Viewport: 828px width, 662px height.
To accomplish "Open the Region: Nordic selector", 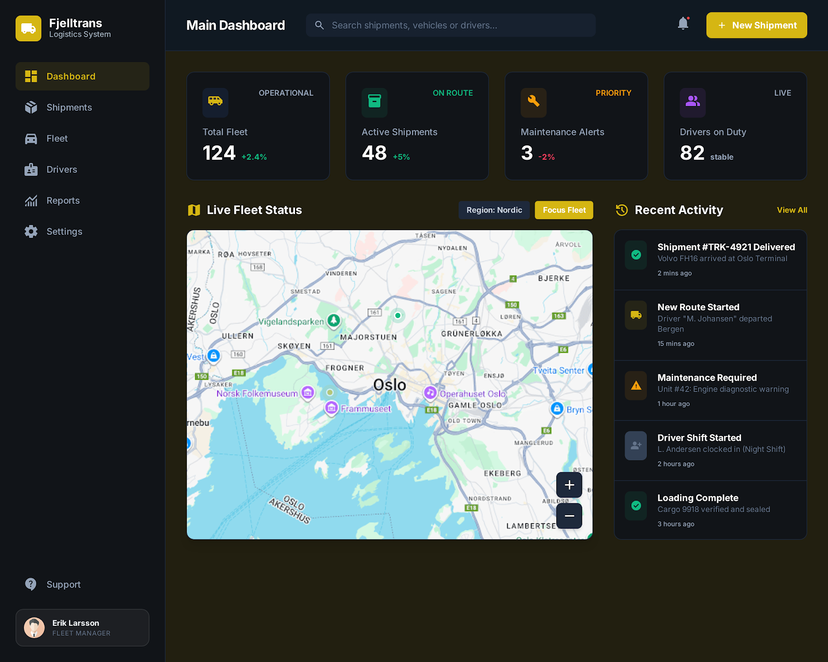I will 494,210.
